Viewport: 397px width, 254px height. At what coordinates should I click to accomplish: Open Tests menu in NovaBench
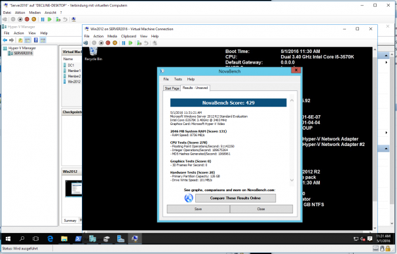coord(178,79)
